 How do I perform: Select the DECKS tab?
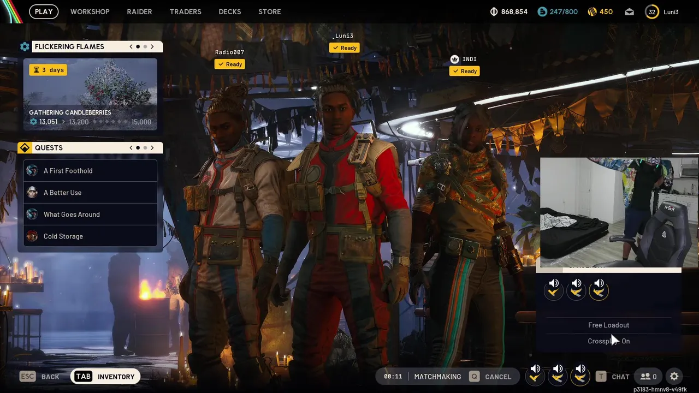tap(230, 11)
